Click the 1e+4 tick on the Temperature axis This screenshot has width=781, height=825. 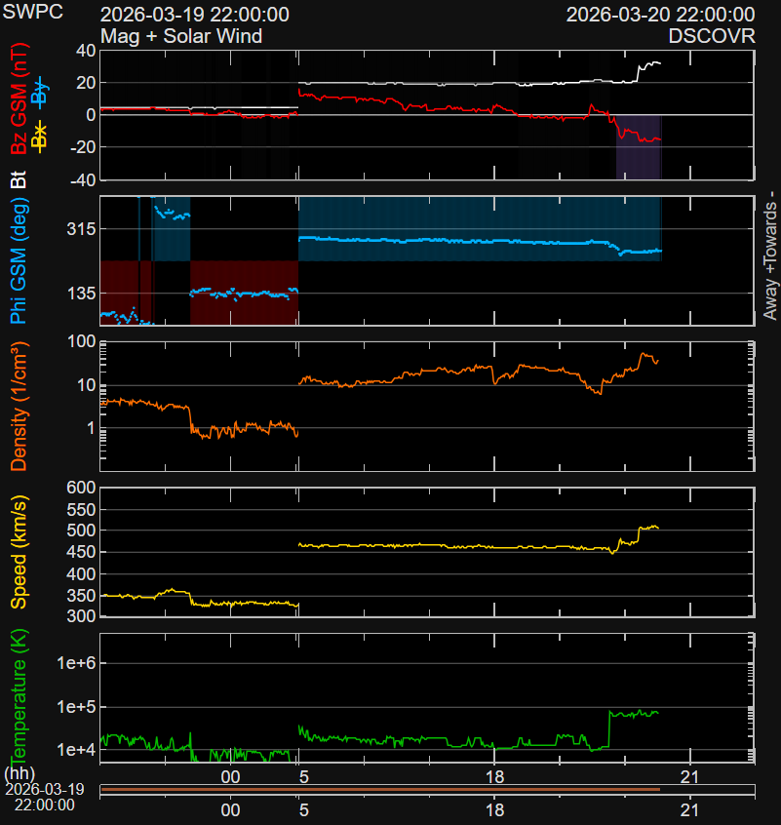pyautogui.click(x=77, y=750)
